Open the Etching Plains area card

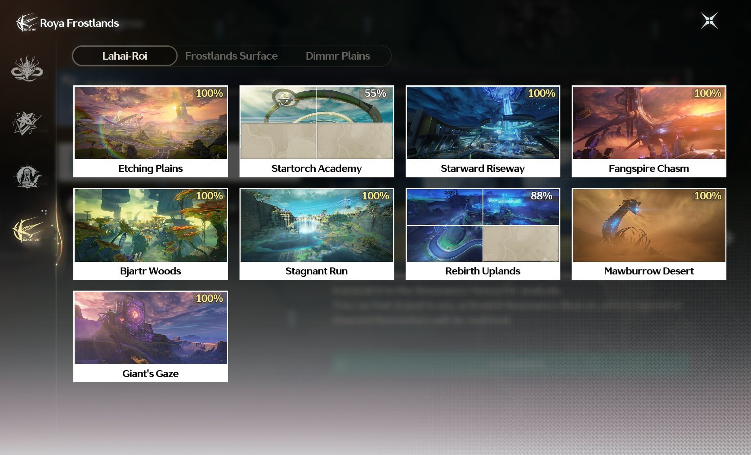[151, 131]
